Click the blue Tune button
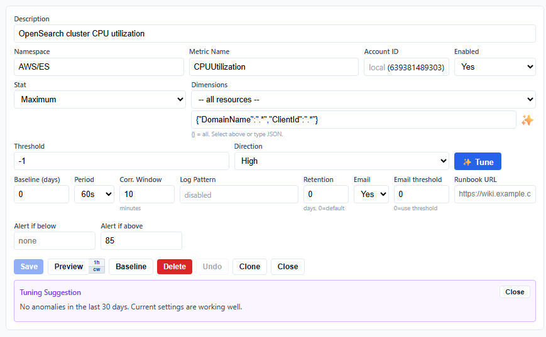The image size is (546, 337). (478, 161)
